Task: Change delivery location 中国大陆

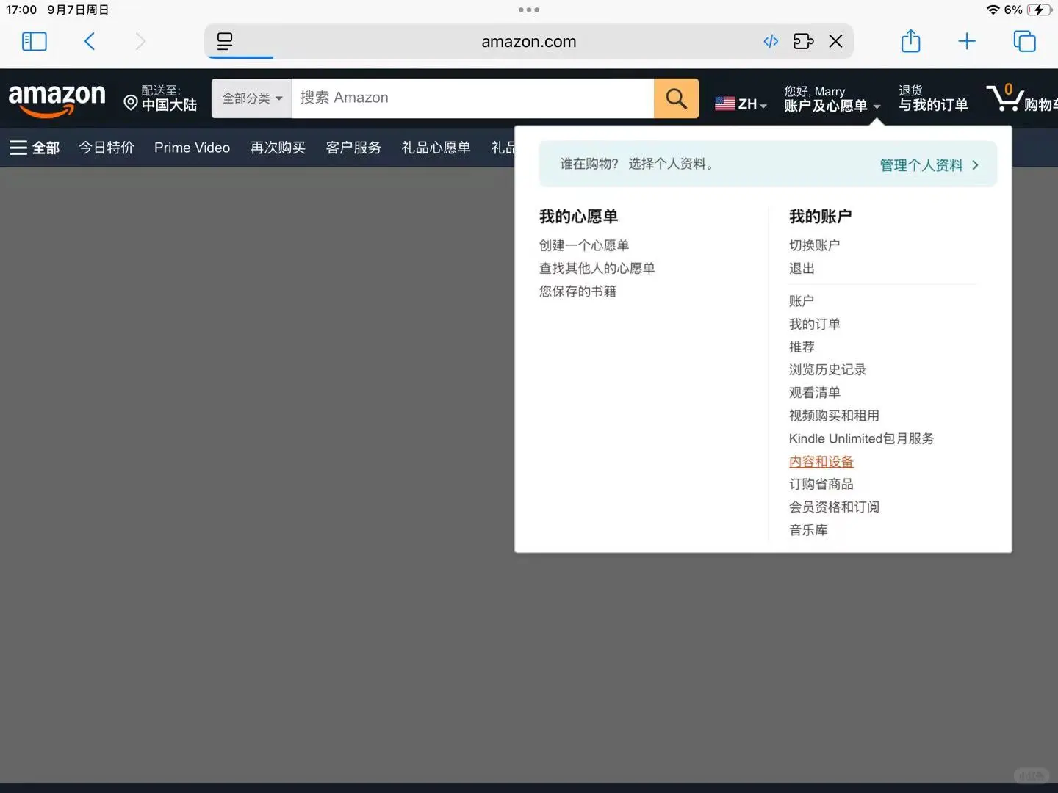Action: [x=161, y=98]
